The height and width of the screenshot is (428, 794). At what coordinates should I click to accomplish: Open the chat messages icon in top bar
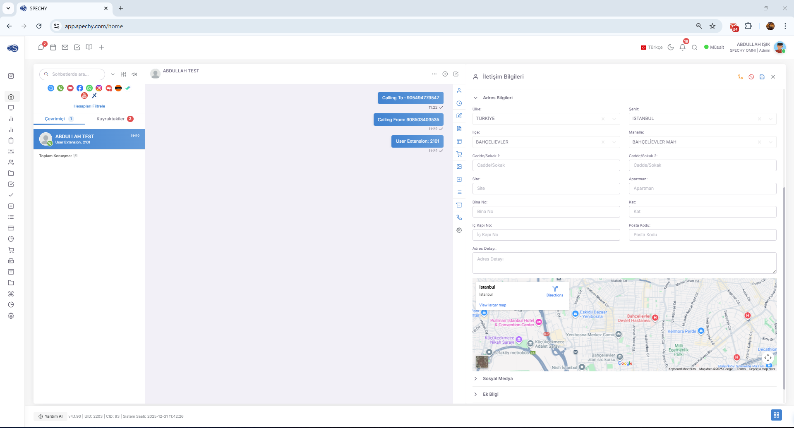(x=41, y=47)
